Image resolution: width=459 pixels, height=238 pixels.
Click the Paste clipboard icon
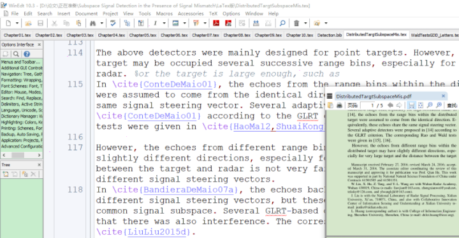pyautogui.click(x=78, y=23)
